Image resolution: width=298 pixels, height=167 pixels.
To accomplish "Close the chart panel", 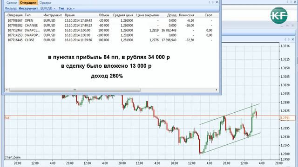I will pos(293,39).
